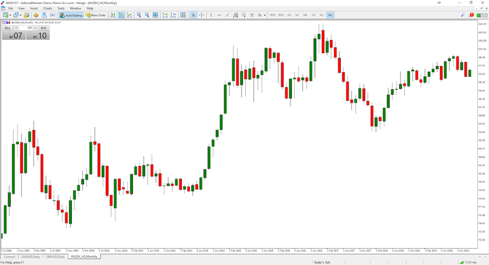Open the Window menu
The height and width of the screenshot is (265, 489).
[75, 8]
